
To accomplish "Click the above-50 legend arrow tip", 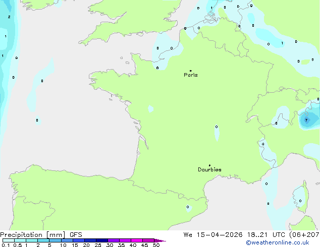I will (x=160, y=240).
